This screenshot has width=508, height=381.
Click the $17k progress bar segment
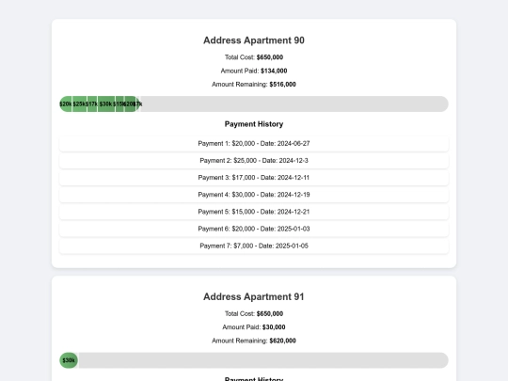[x=92, y=104]
